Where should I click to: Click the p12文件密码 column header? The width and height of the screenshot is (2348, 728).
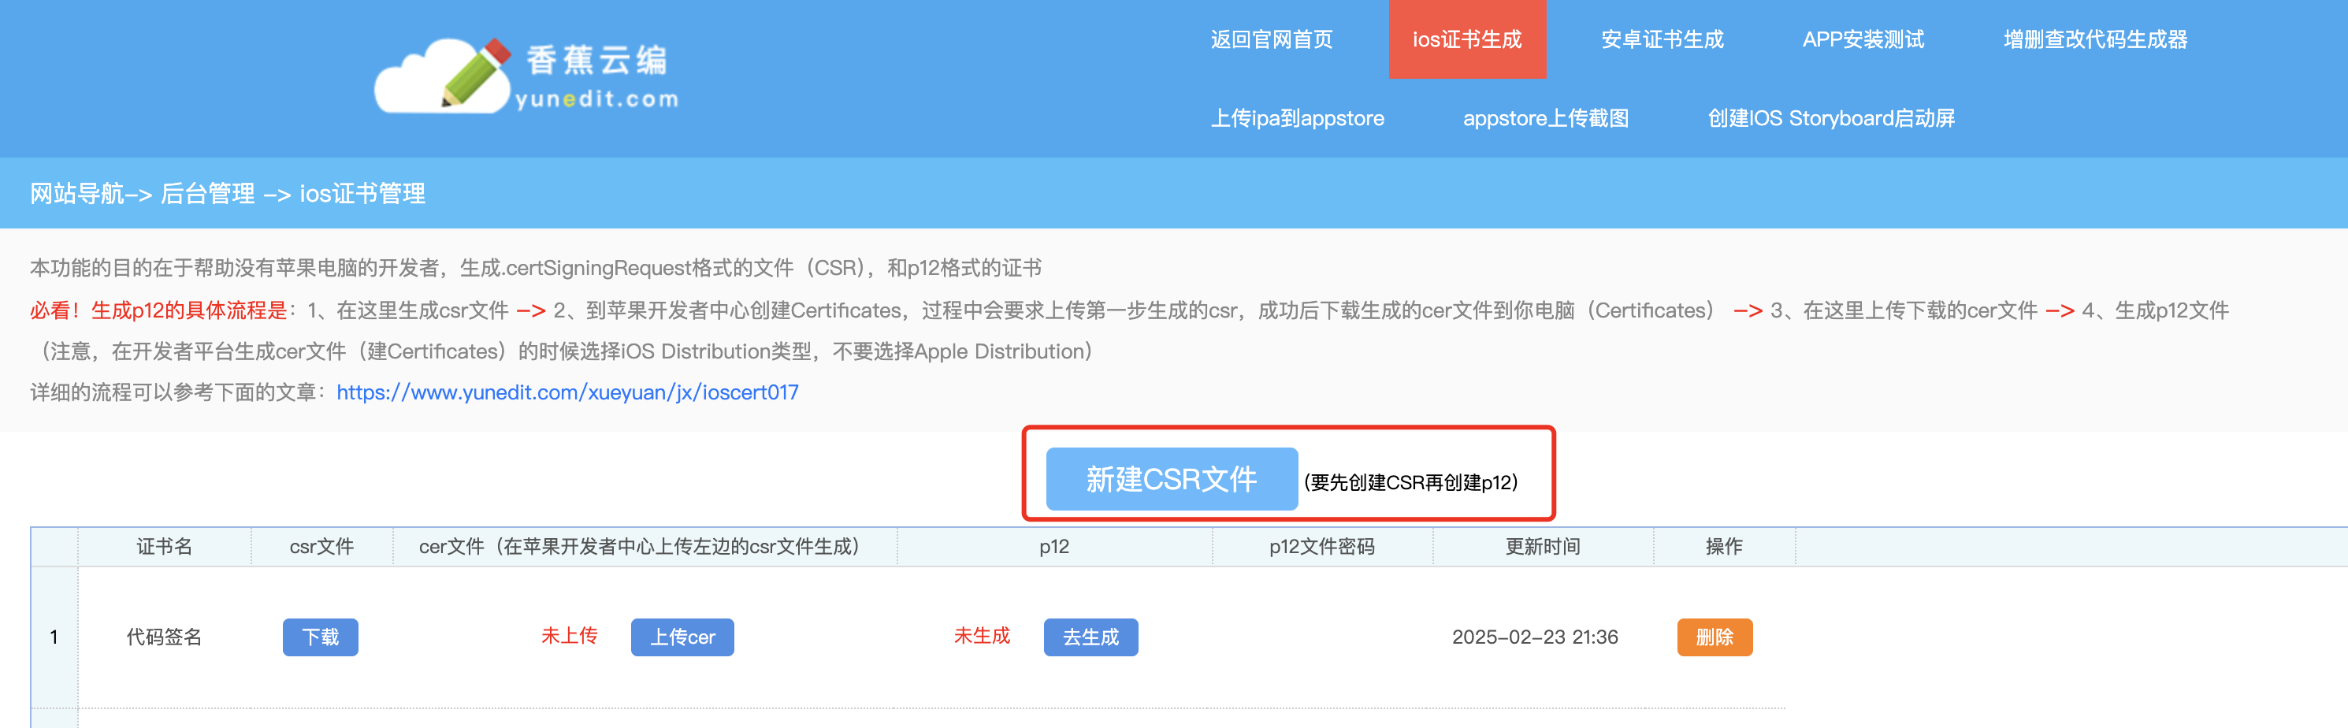click(x=1321, y=547)
